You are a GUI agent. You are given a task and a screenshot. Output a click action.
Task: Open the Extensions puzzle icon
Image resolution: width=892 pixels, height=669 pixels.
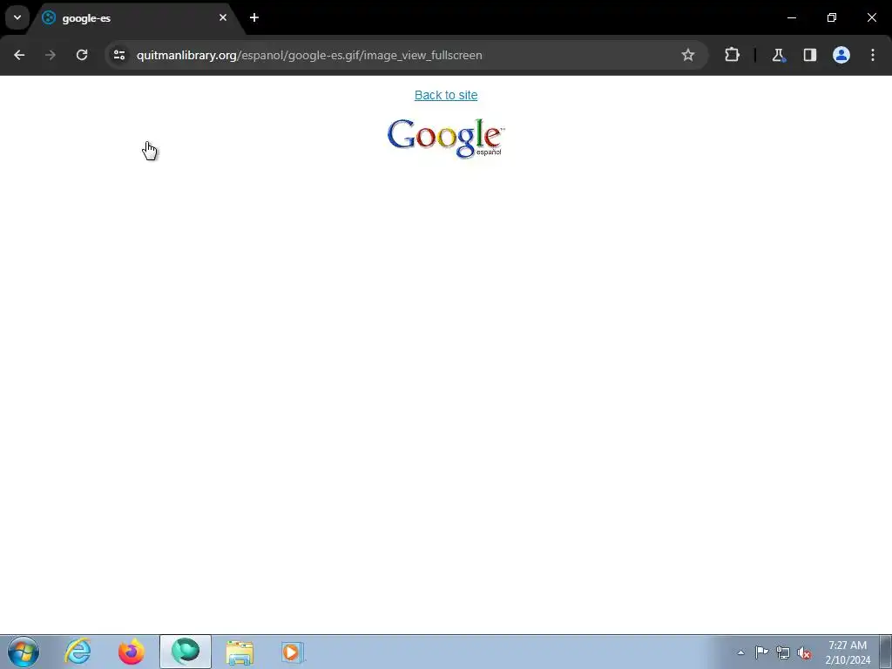pos(732,55)
